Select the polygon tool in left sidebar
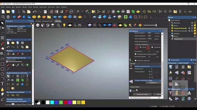197x110 pixels. (2, 74)
